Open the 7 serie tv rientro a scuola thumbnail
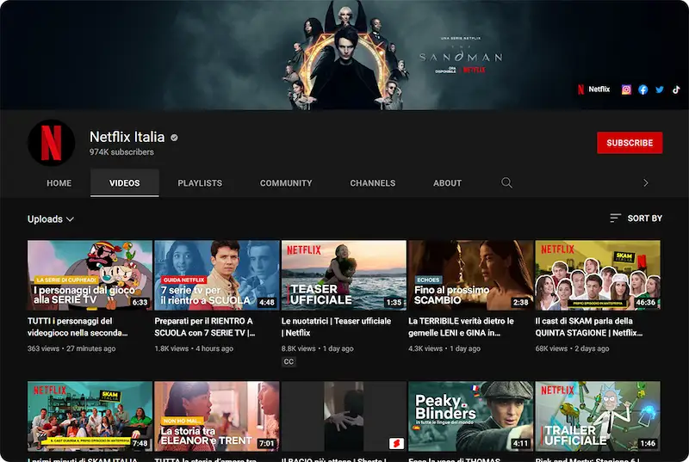This screenshot has height=462, width=689. 217,275
